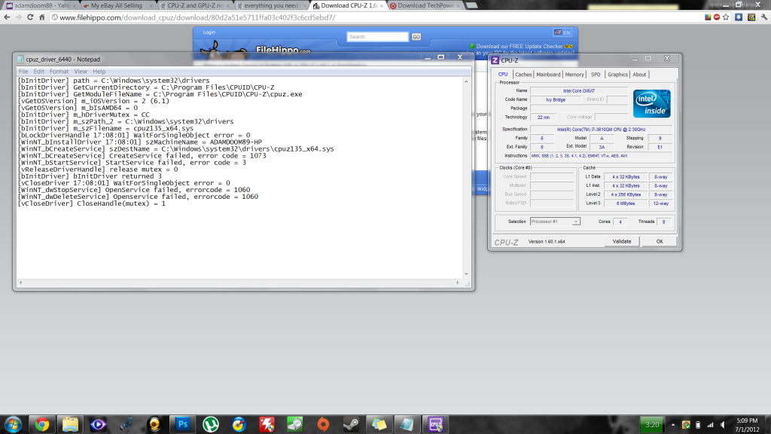Viewport: 771px width, 434px height.
Task: Switch to CPU-Z on the taskbar
Action: 436,424
